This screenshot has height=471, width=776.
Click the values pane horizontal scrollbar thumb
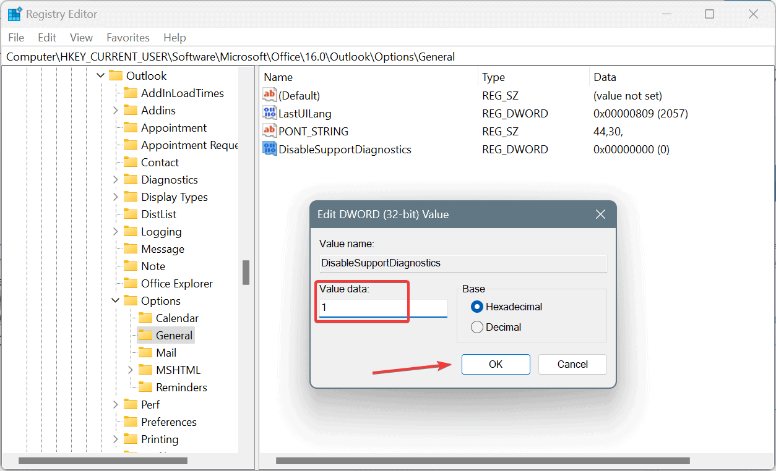click(x=483, y=460)
